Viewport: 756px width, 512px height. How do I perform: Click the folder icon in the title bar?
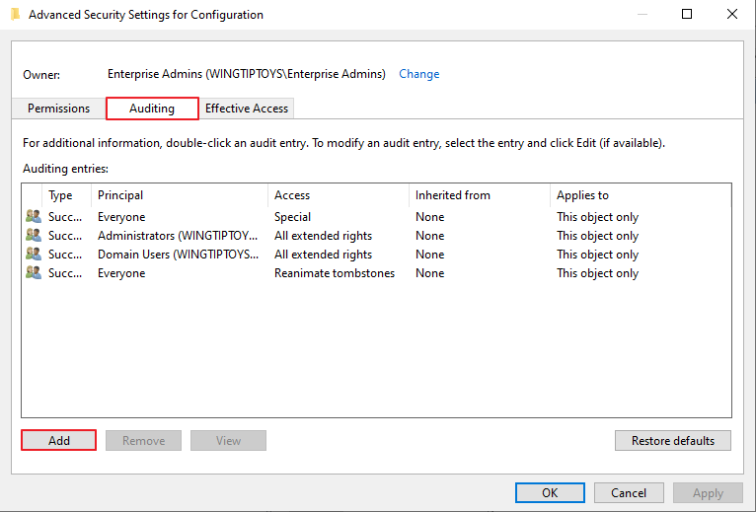16,15
